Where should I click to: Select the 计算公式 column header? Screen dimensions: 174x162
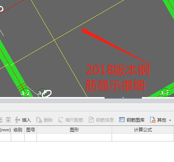pyautogui.click(x=143, y=130)
